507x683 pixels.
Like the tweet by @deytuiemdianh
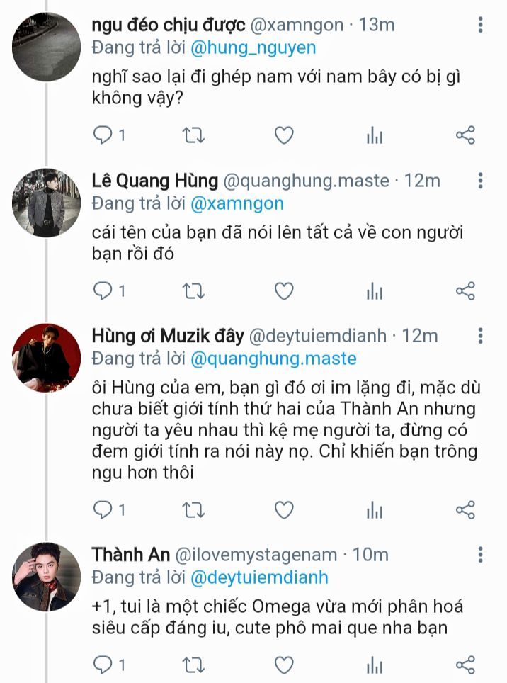coord(284,509)
